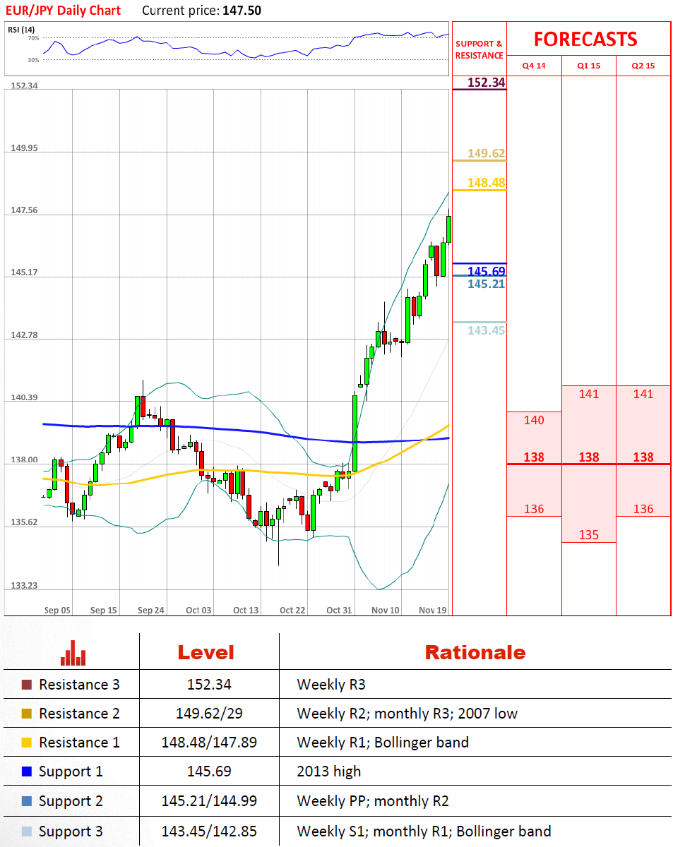Select the Support 1 blue color square
This screenshot has width=673, height=847.
(x=27, y=771)
